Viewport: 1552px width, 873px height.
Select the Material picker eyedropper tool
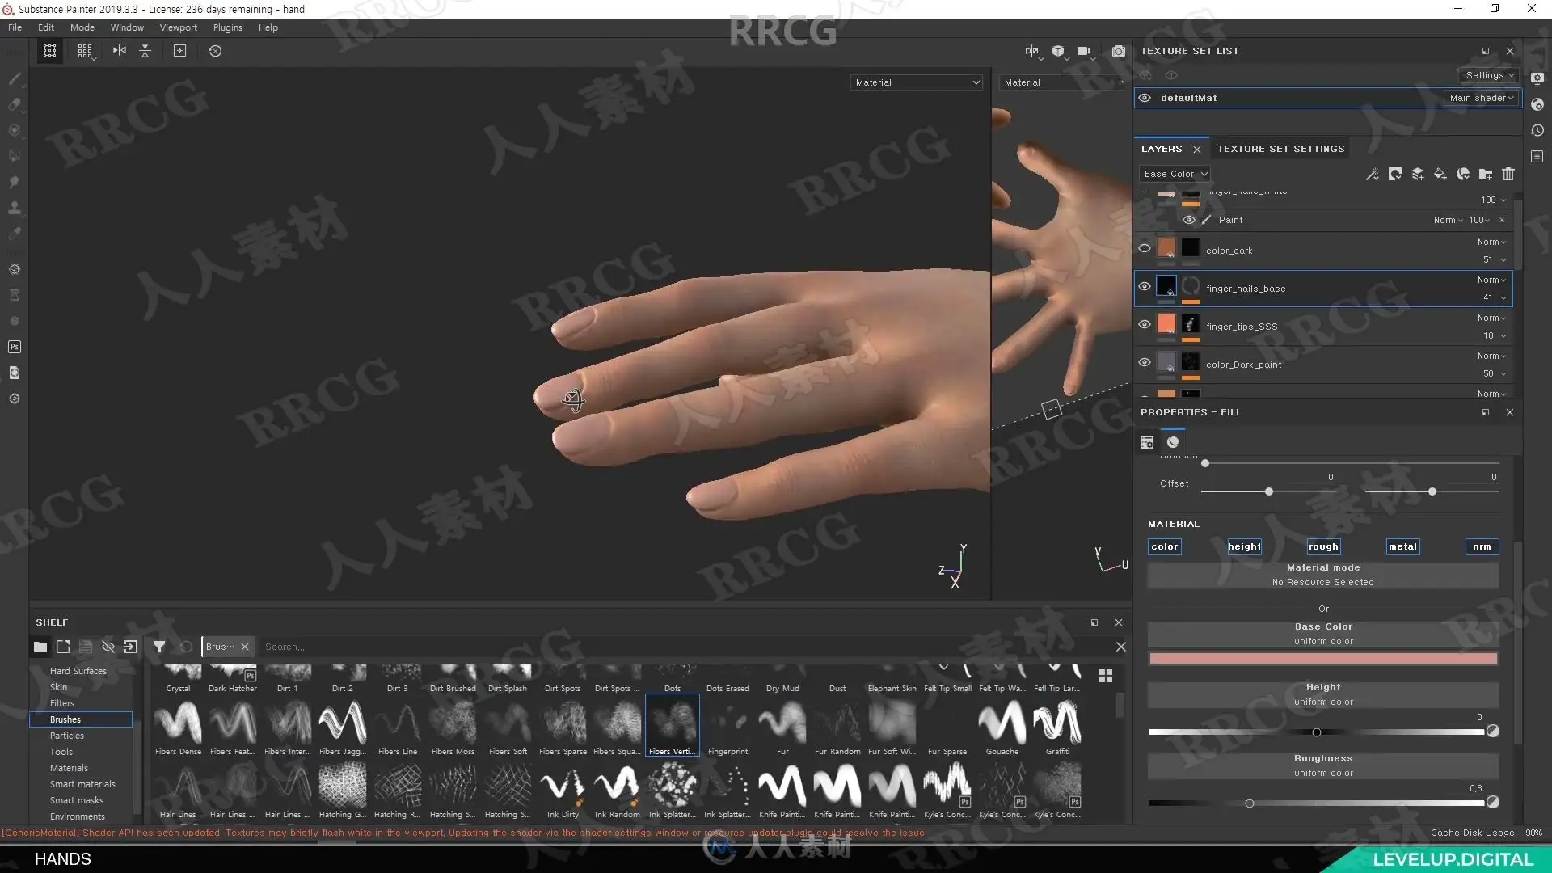pyautogui.click(x=14, y=234)
